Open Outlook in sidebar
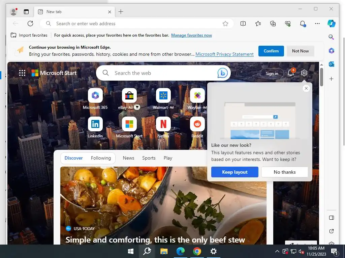345x258 pixels. click(x=332, y=64)
